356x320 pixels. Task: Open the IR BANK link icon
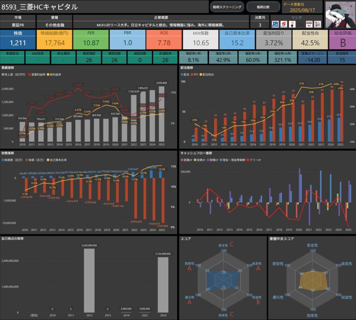pos(275,24)
